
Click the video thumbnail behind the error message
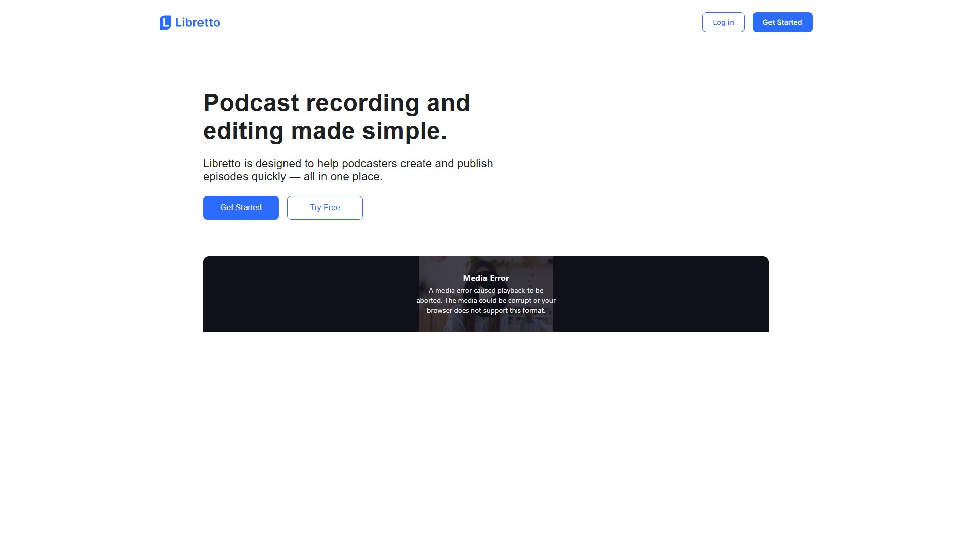486,324
